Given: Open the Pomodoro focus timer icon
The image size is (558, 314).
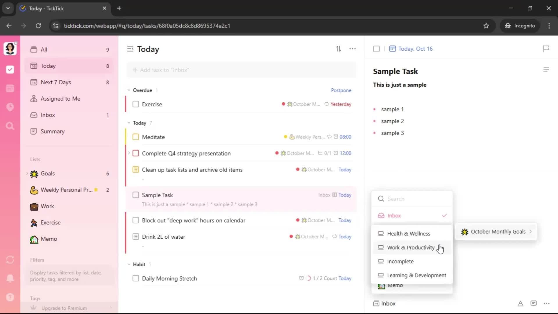Looking at the screenshot, I should 10,107.
